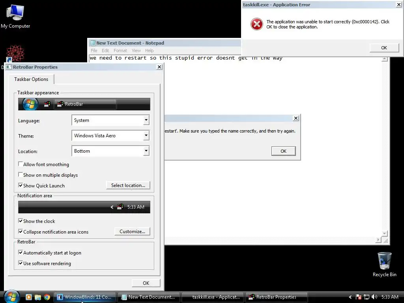Image resolution: width=404 pixels, height=303 pixels.
Task: Click the network tray icon
Action: [x=367, y=297]
